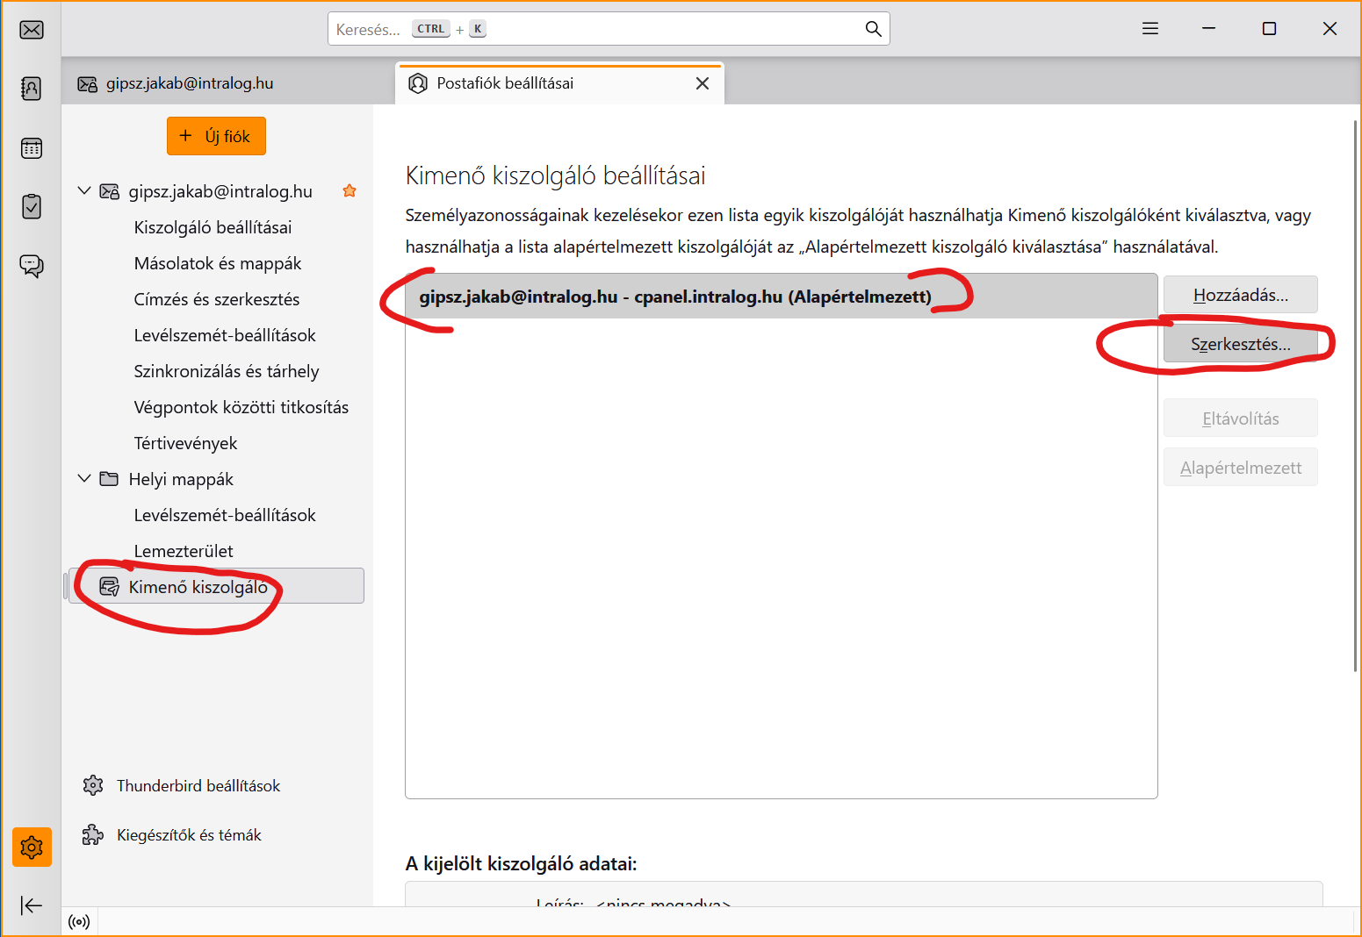Click the orange Settings gear icon
1362x937 pixels.
click(x=32, y=848)
